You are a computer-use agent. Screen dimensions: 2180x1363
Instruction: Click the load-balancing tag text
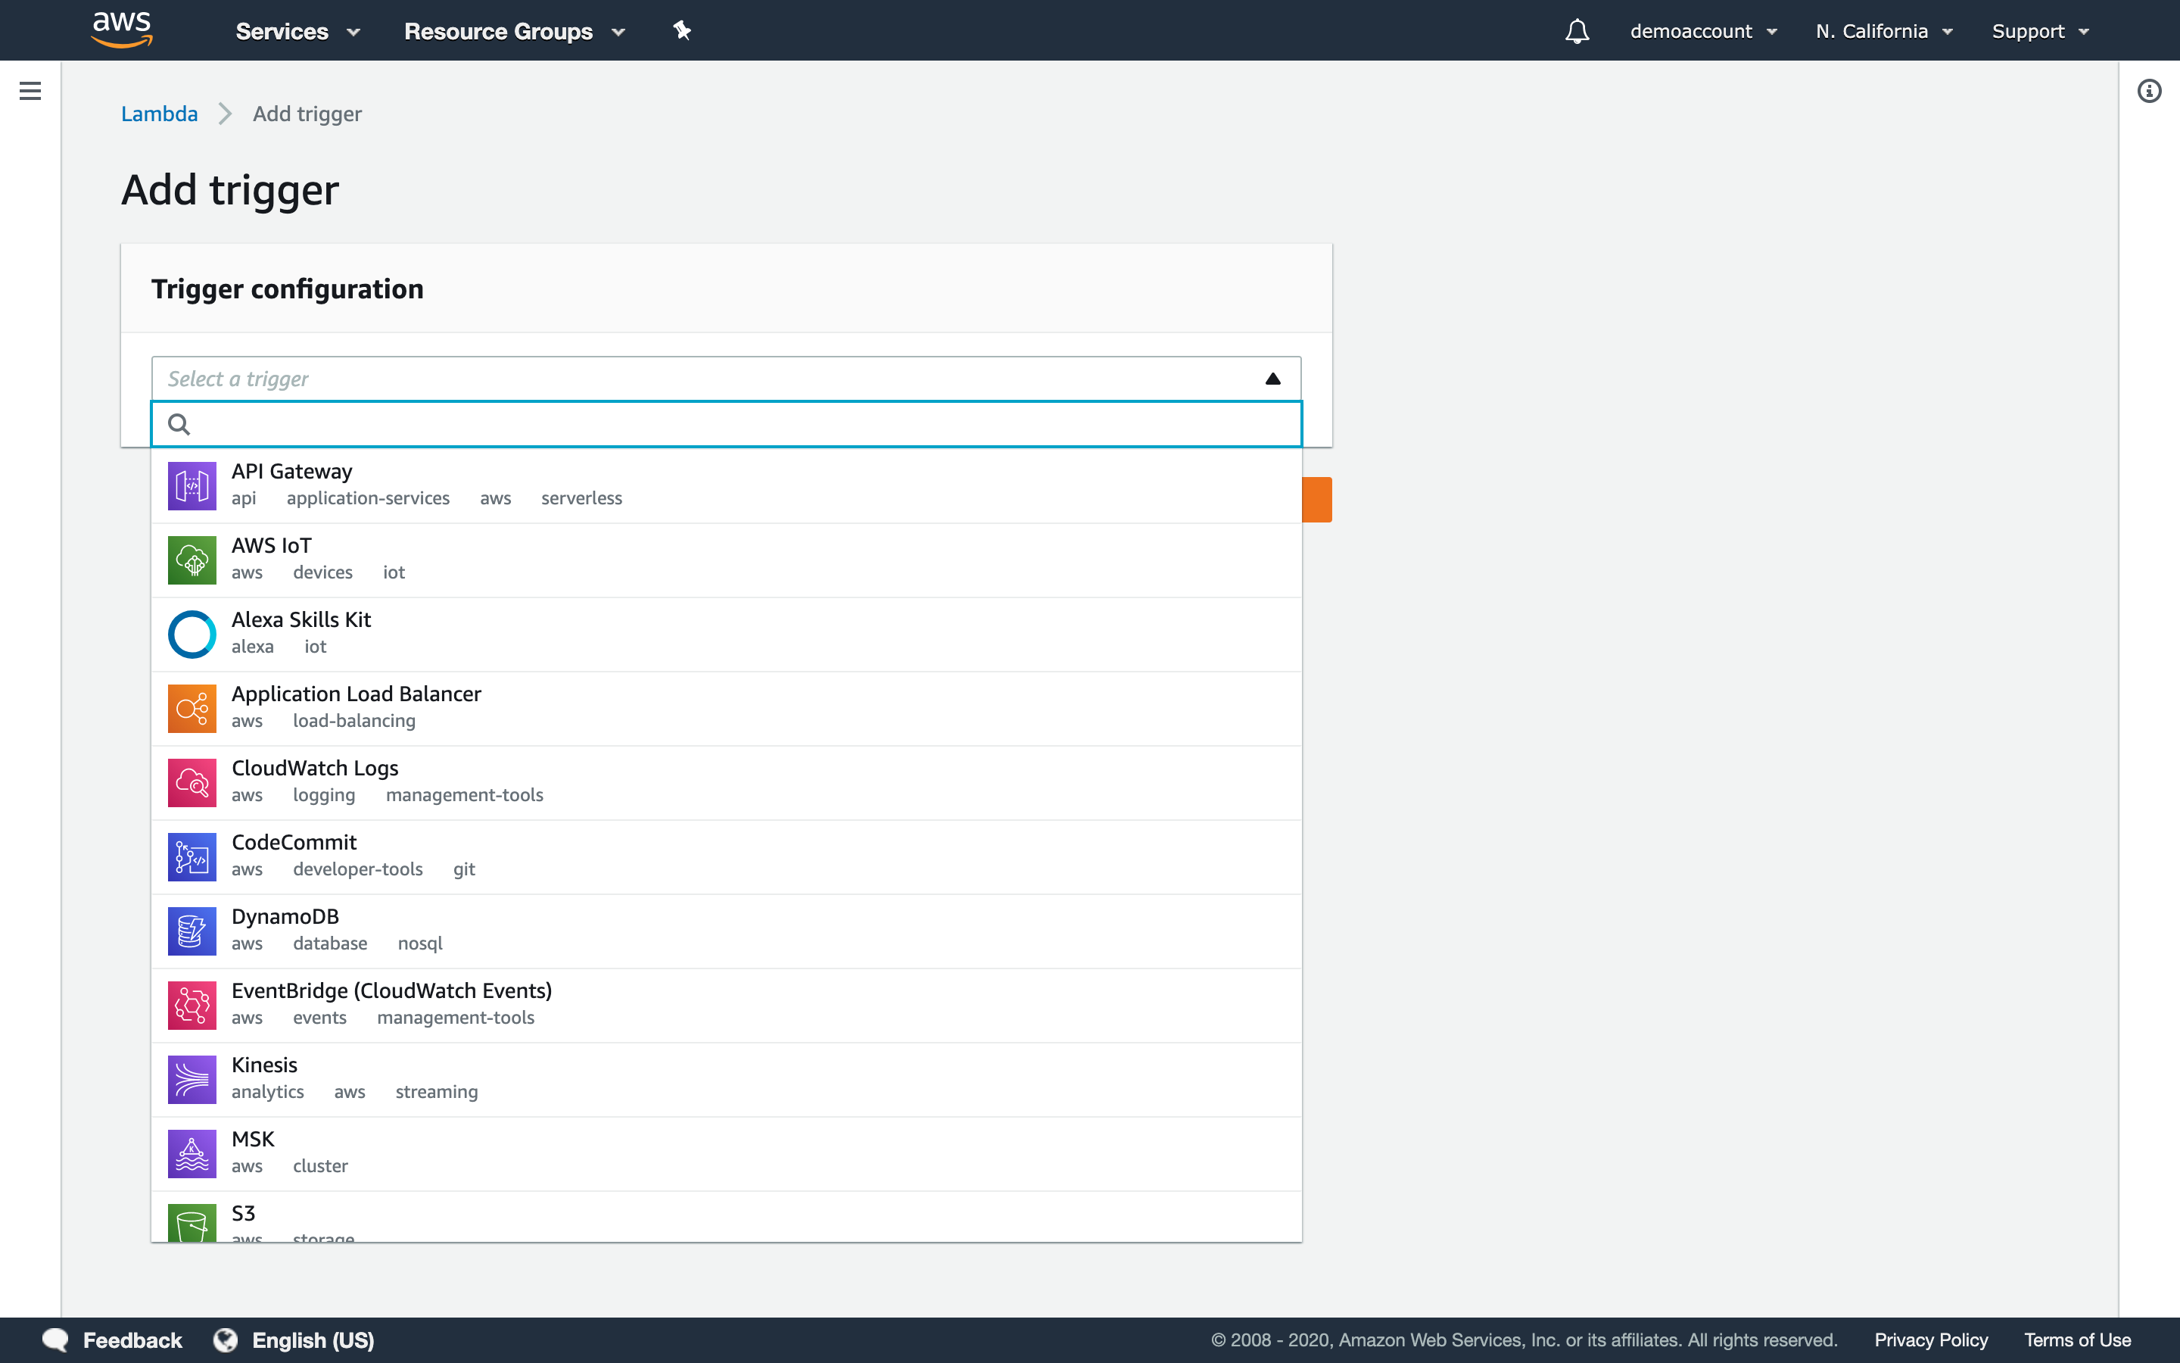[354, 721]
